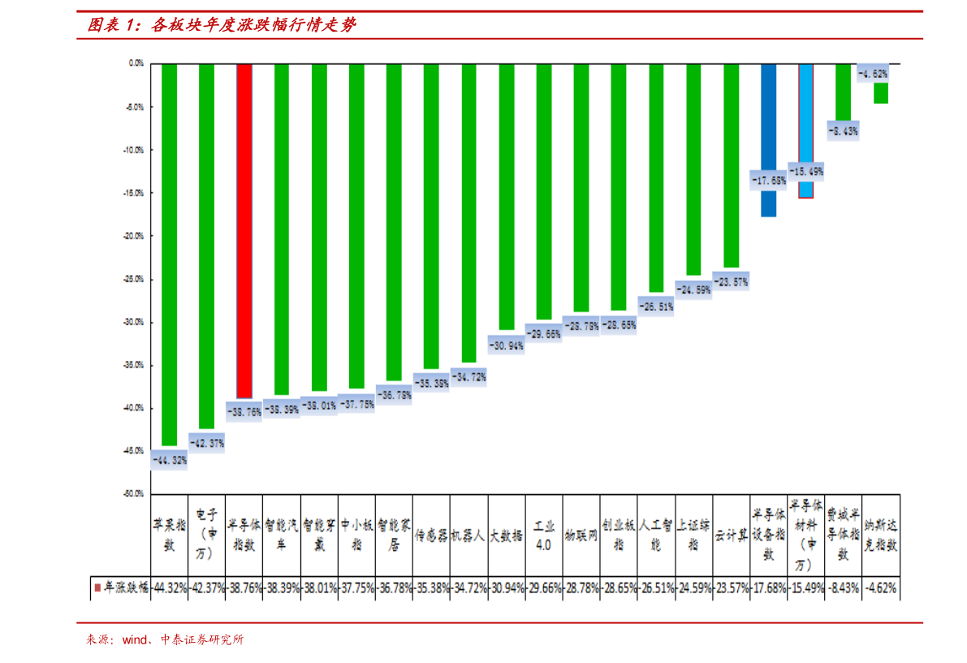This screenshot has height=663, width=967.
Task: Click the source text 来源 wind 中泰证券研究所
Action: [164, 639]
